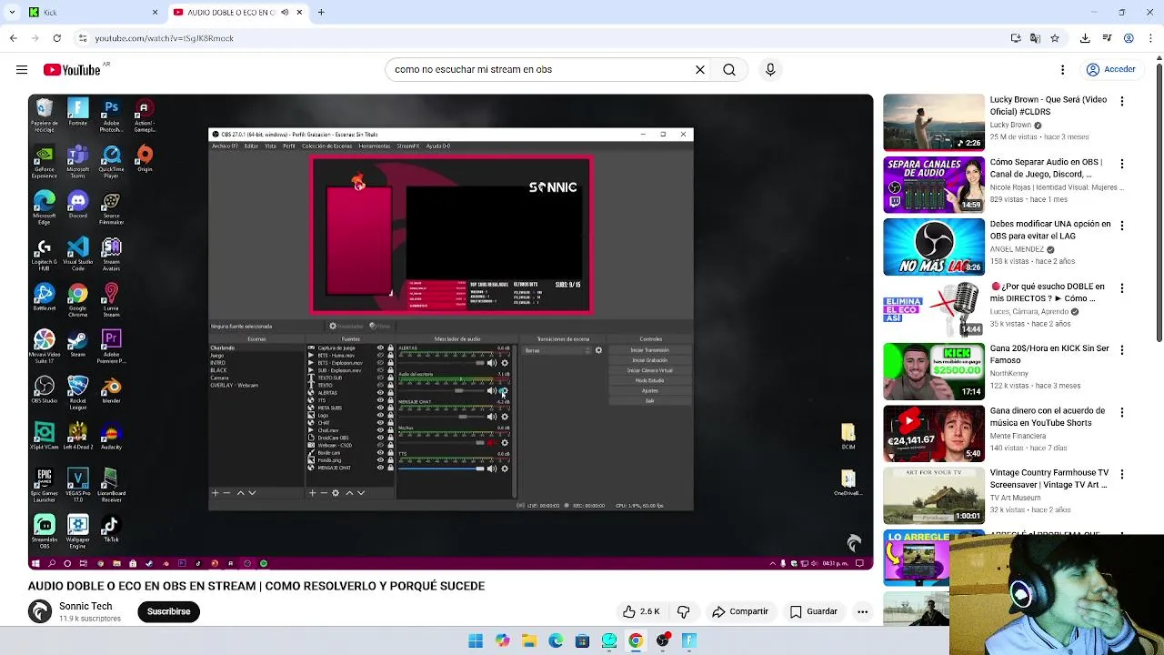Toggle visibility of ALERTAS source
1164x655 pixels.
click(380, 392)
